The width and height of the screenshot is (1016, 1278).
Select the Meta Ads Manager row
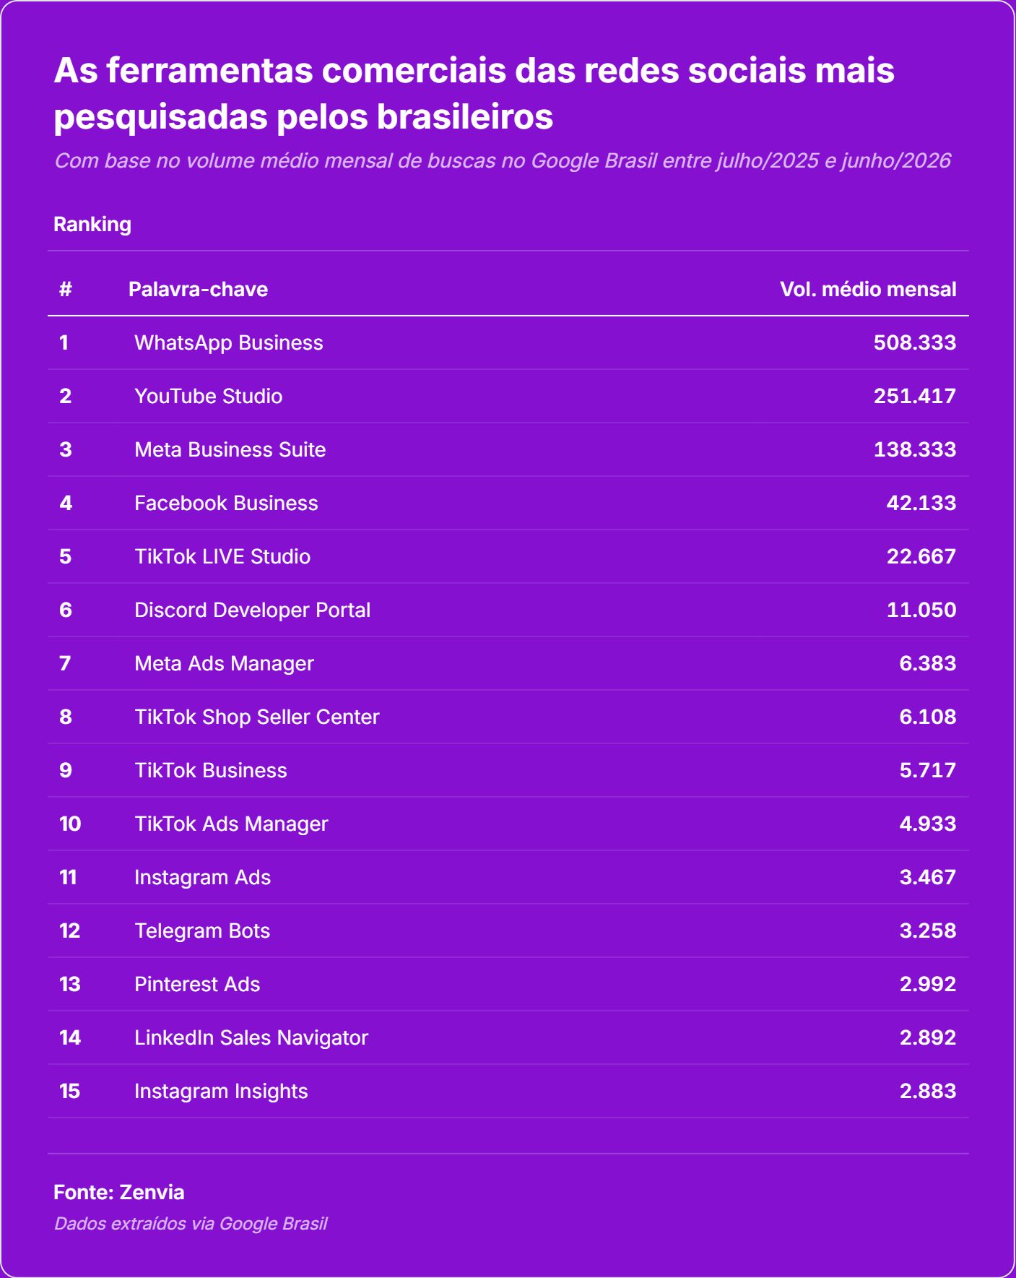pyautogui.click(x=508, y=664)
